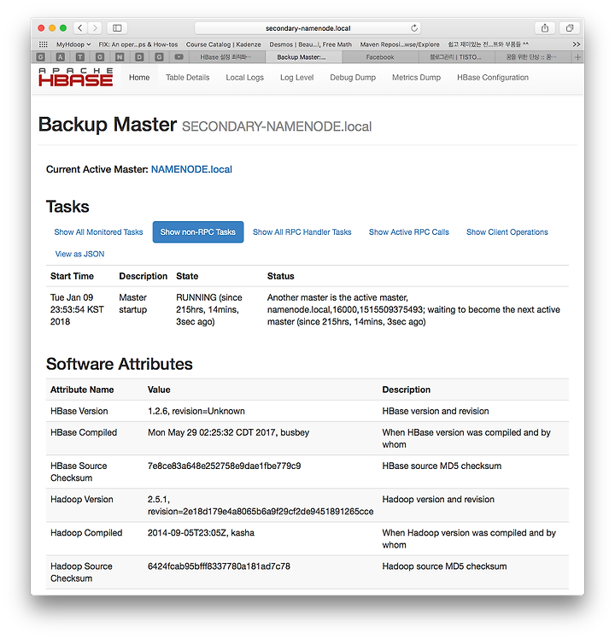The image size is (615, 639).
Task: Select the pinned tab labeled D
Action: tap(139, 57)
